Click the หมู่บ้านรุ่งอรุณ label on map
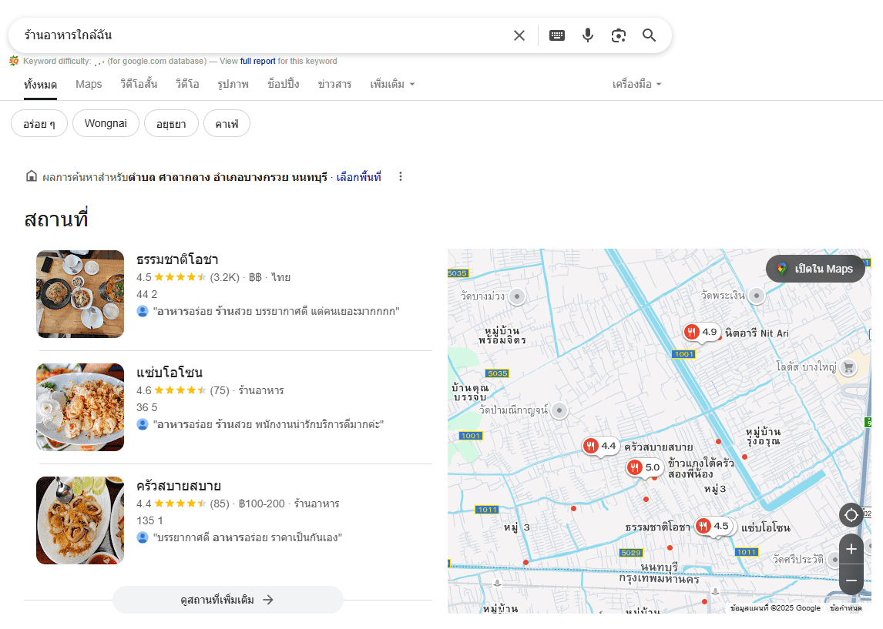This screenshot has height=629, width=883. [x=763, y=437]
